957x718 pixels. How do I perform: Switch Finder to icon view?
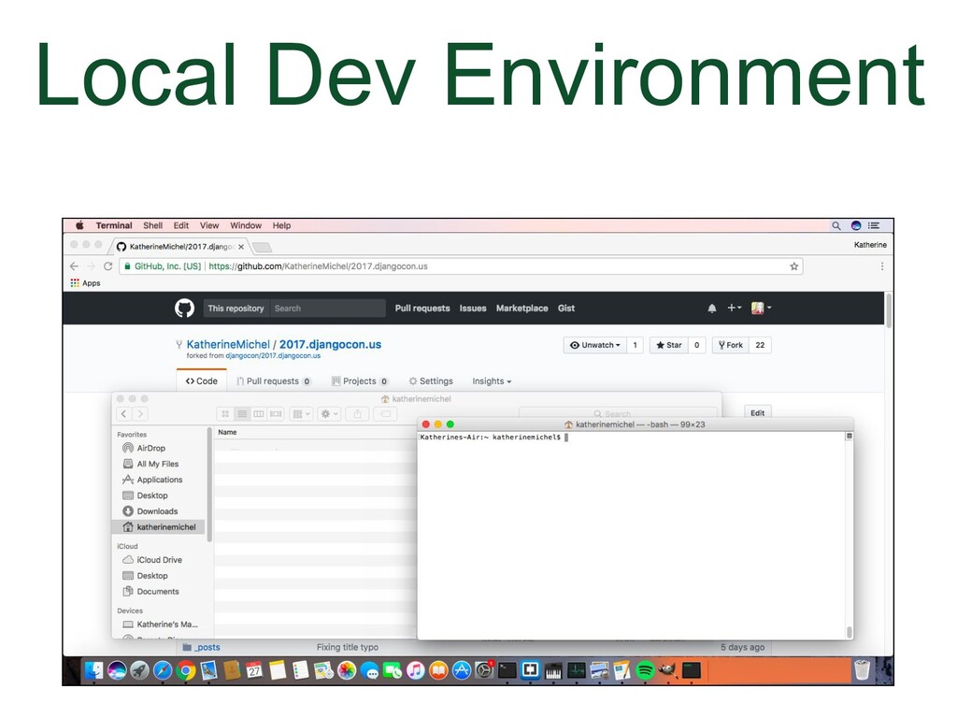click(x=225, y=413)
